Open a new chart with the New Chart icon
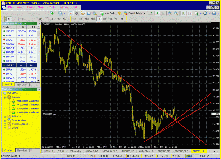Screen dimensions: 221x159 52,13
